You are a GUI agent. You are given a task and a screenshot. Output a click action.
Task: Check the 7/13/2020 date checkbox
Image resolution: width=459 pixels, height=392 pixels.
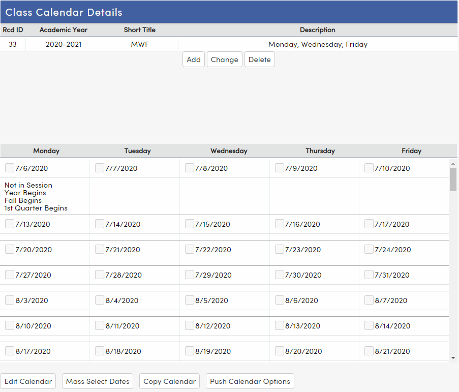coord(9,224)
